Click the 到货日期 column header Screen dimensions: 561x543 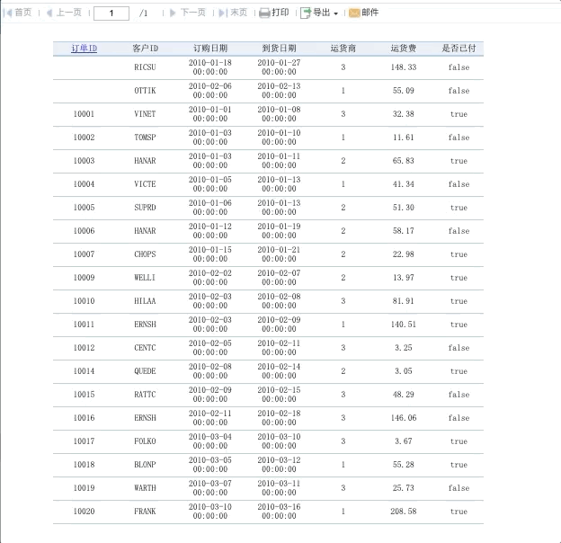[279, 49]
